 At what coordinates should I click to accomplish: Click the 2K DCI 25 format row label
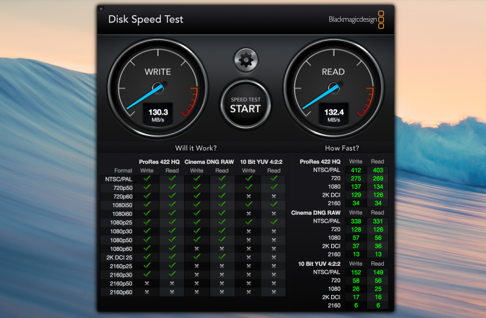[x=119, y=258]
